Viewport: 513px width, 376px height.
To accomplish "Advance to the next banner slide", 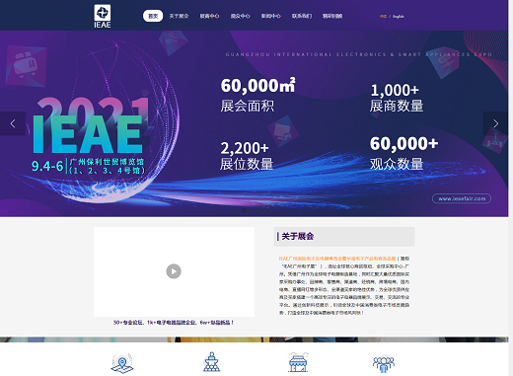I will pos(495,123).
